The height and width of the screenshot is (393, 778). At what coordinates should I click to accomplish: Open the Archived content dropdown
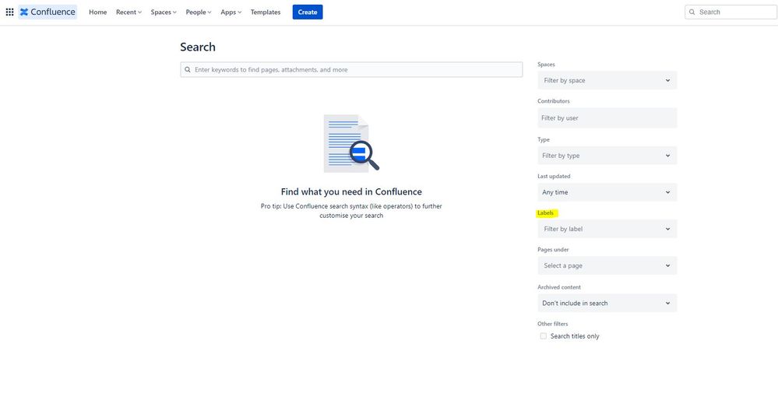pyautogui.click(x=607, y=303)
